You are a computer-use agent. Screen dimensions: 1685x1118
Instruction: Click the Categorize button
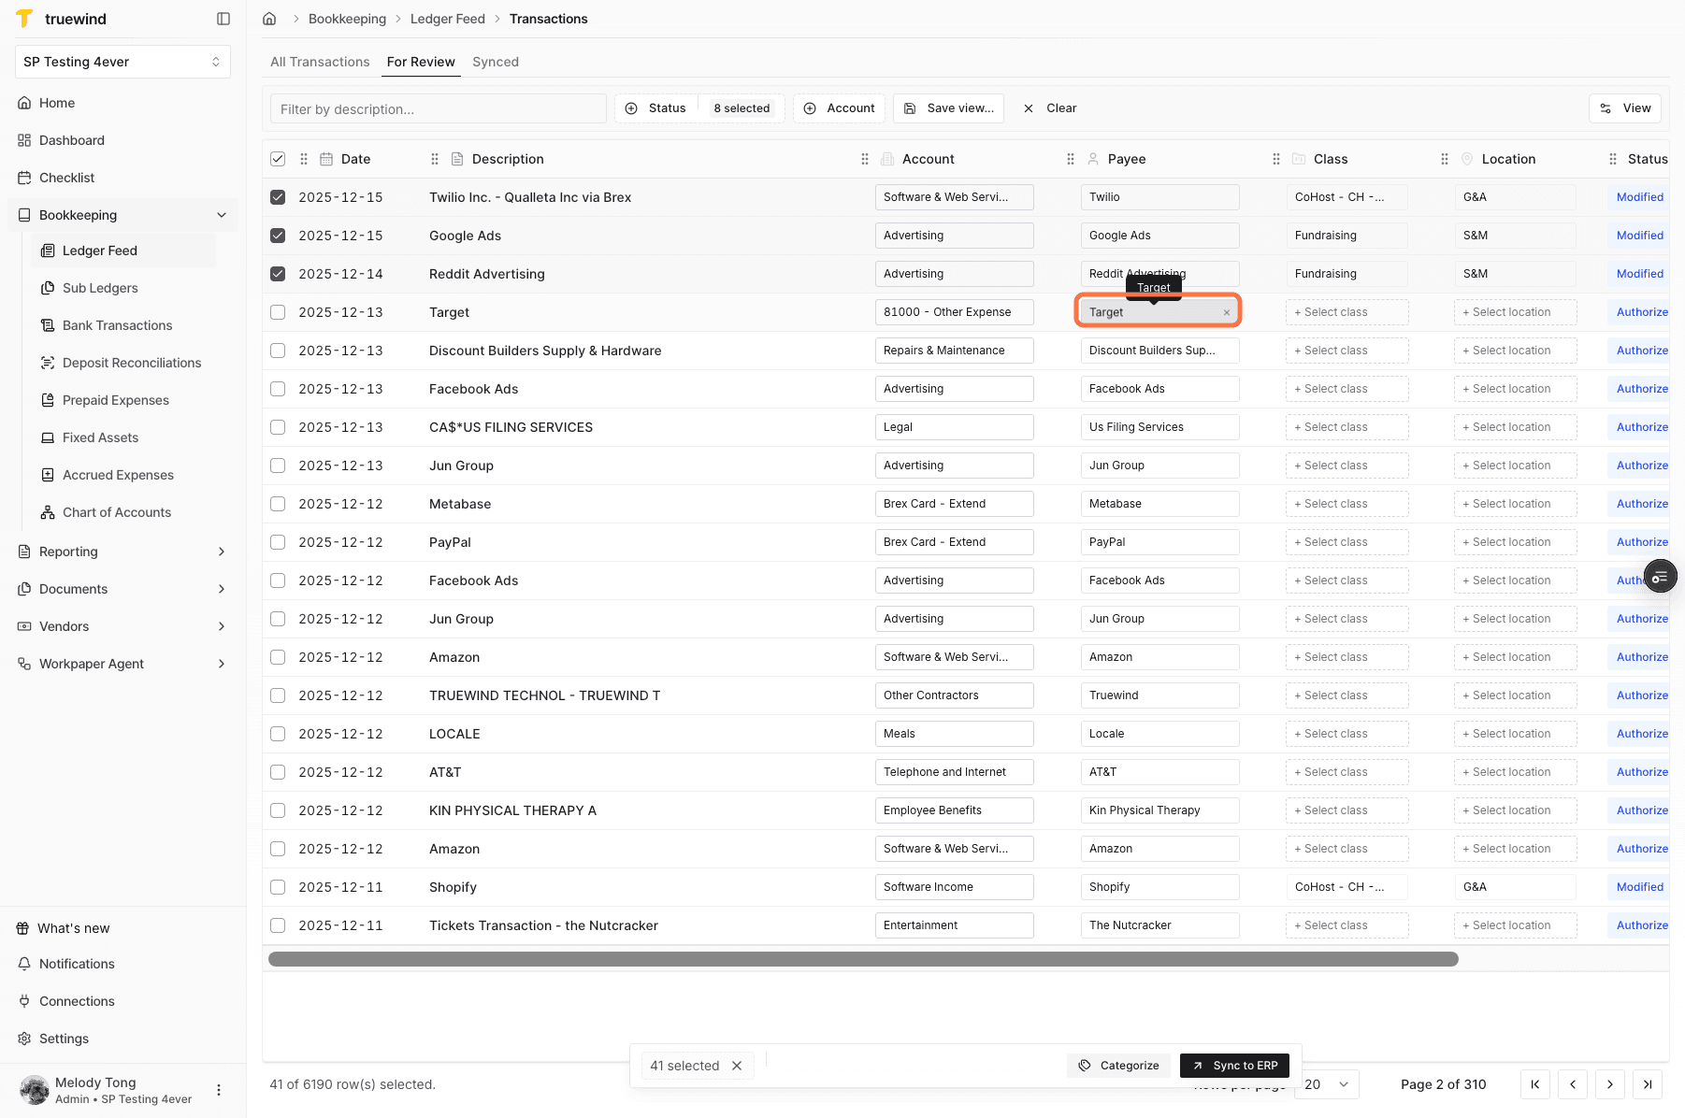(x=1118, y=1066)
